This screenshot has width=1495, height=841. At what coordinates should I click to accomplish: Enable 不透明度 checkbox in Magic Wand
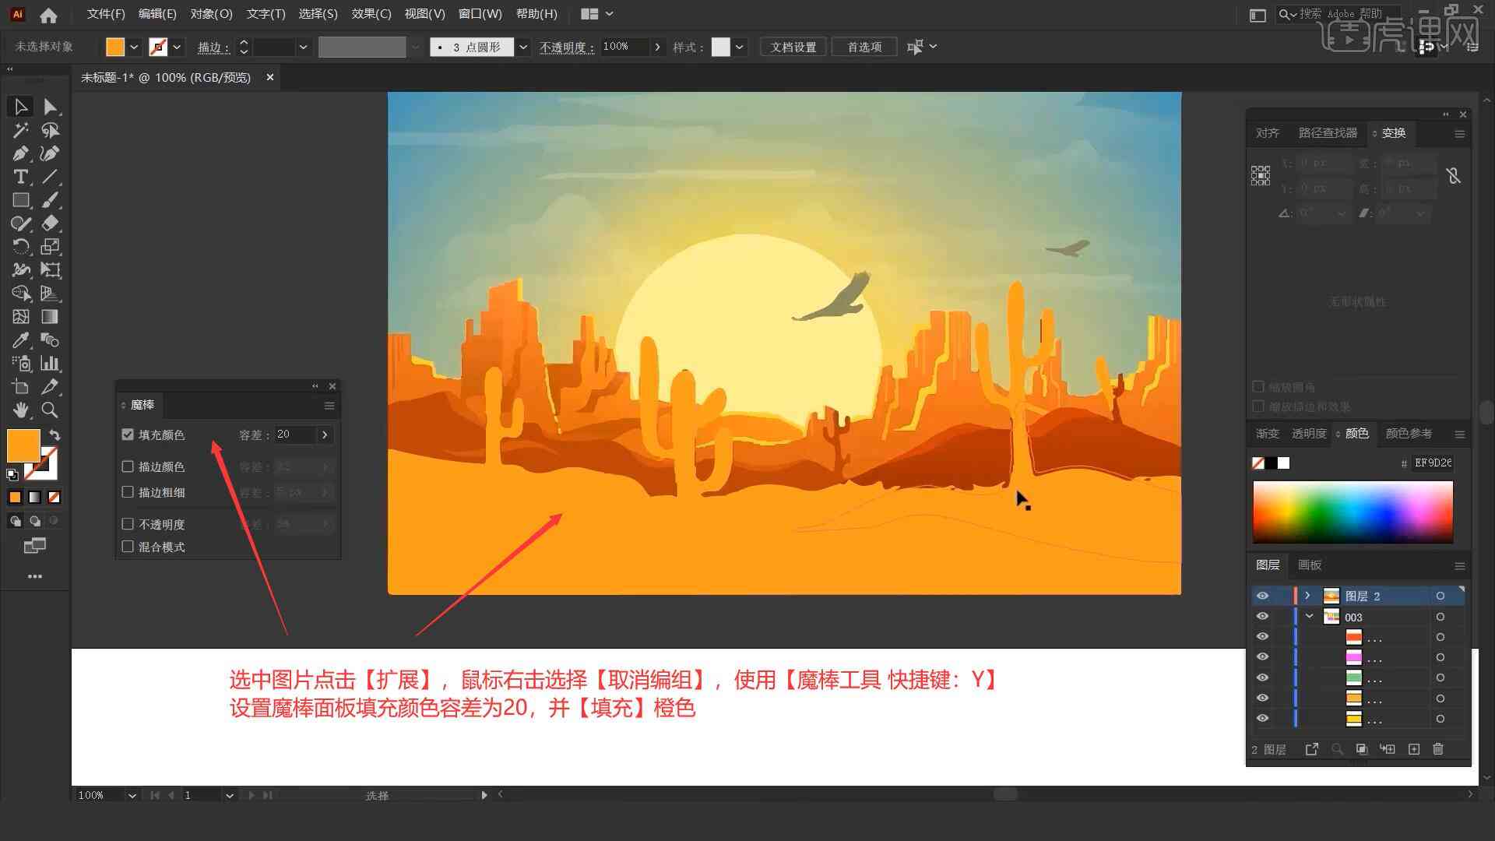tap(128, 524)
